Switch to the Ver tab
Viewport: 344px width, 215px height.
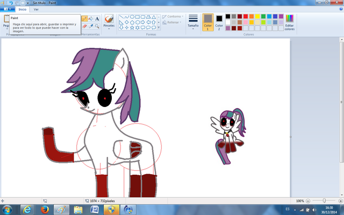[x=36, y=10]
